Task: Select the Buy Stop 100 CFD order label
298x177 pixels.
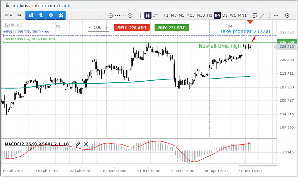Action: point(29,39)
